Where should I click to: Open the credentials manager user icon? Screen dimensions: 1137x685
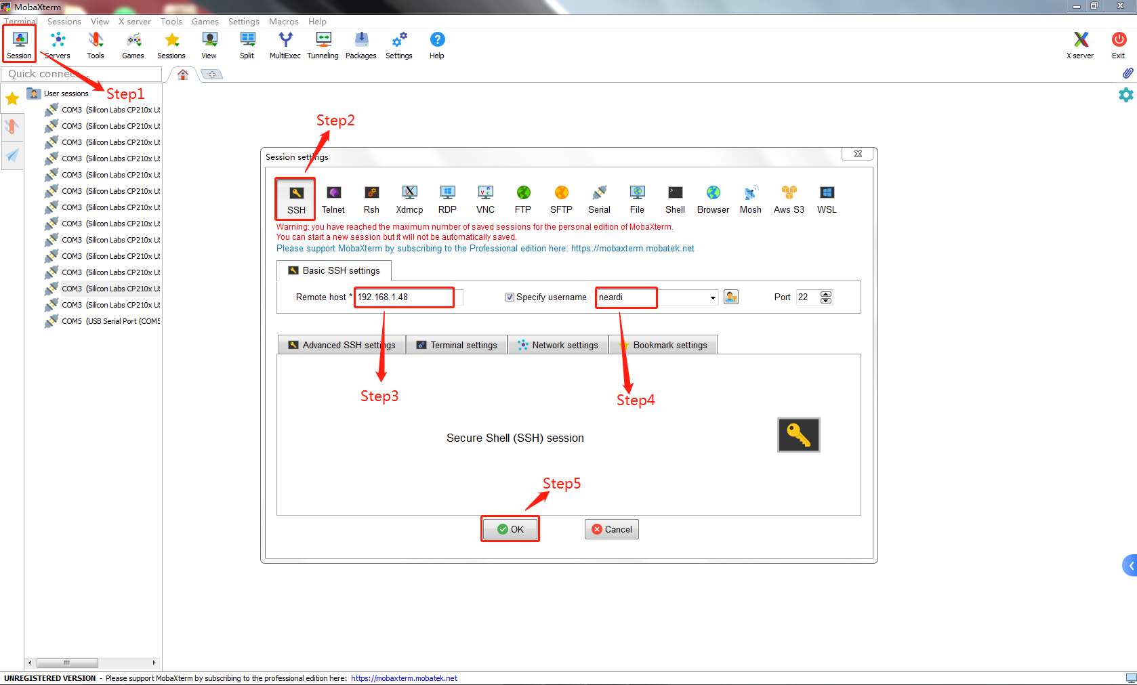tap(731, 297)
